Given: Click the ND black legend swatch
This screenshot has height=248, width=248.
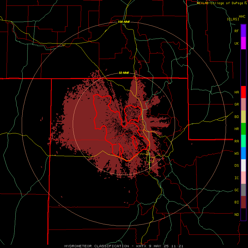Looking at the screenshot, I should click(x=243, y=214).
